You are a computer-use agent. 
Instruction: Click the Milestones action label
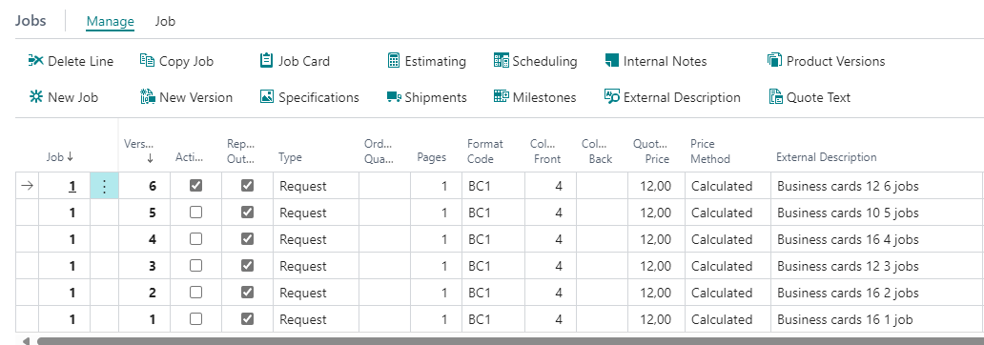point(544,97)
